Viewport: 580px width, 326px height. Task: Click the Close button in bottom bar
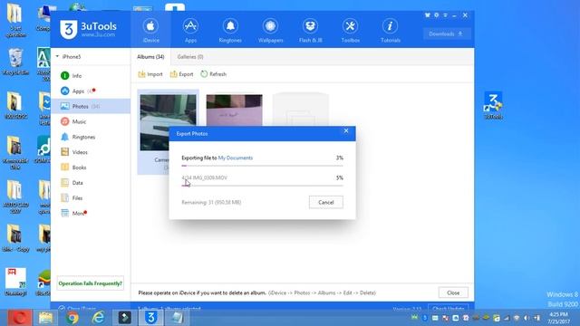[453, 292]
